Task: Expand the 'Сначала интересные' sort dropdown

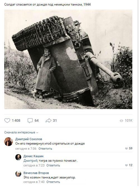Action: pyautogui.click(x=21, y=132)
